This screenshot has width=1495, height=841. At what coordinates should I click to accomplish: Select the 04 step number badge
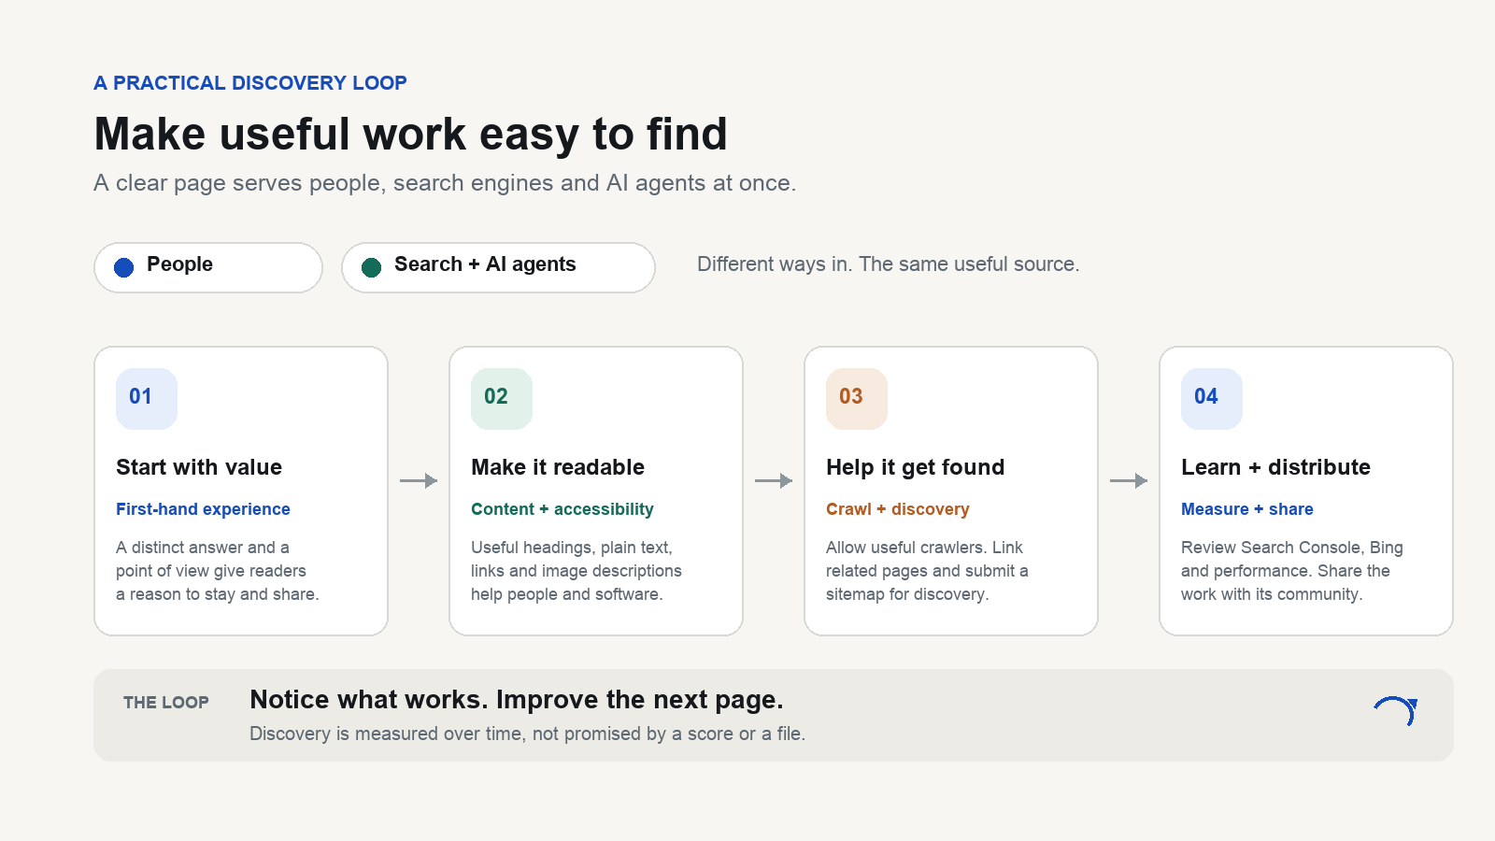1212,399
